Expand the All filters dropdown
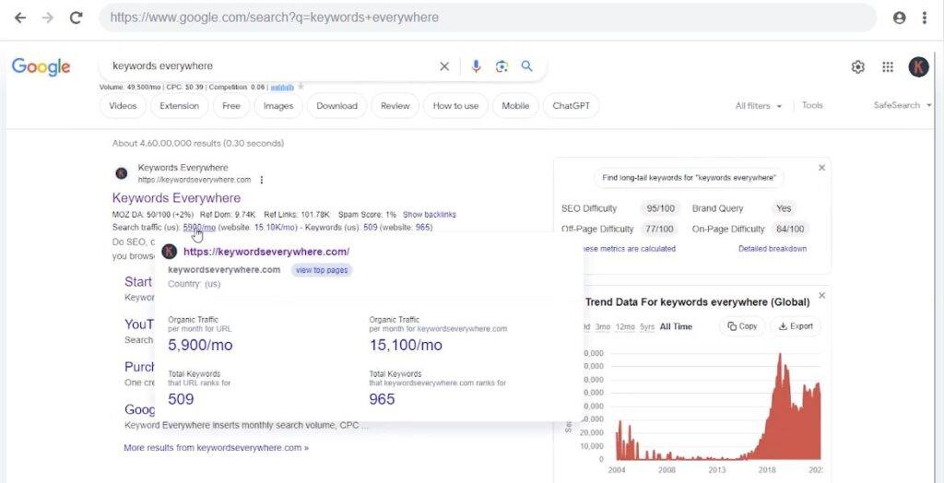Image resolution: width=944 pixels, height=483 pixels. (759, 106)
